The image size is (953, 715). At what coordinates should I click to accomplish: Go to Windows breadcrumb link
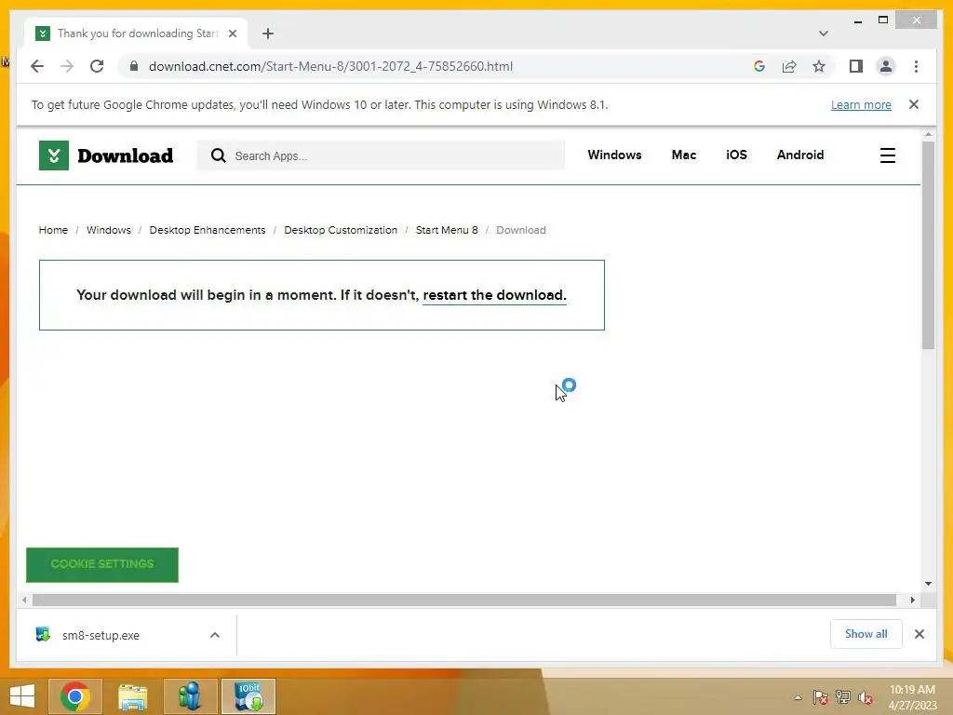(x=109, y=230)
